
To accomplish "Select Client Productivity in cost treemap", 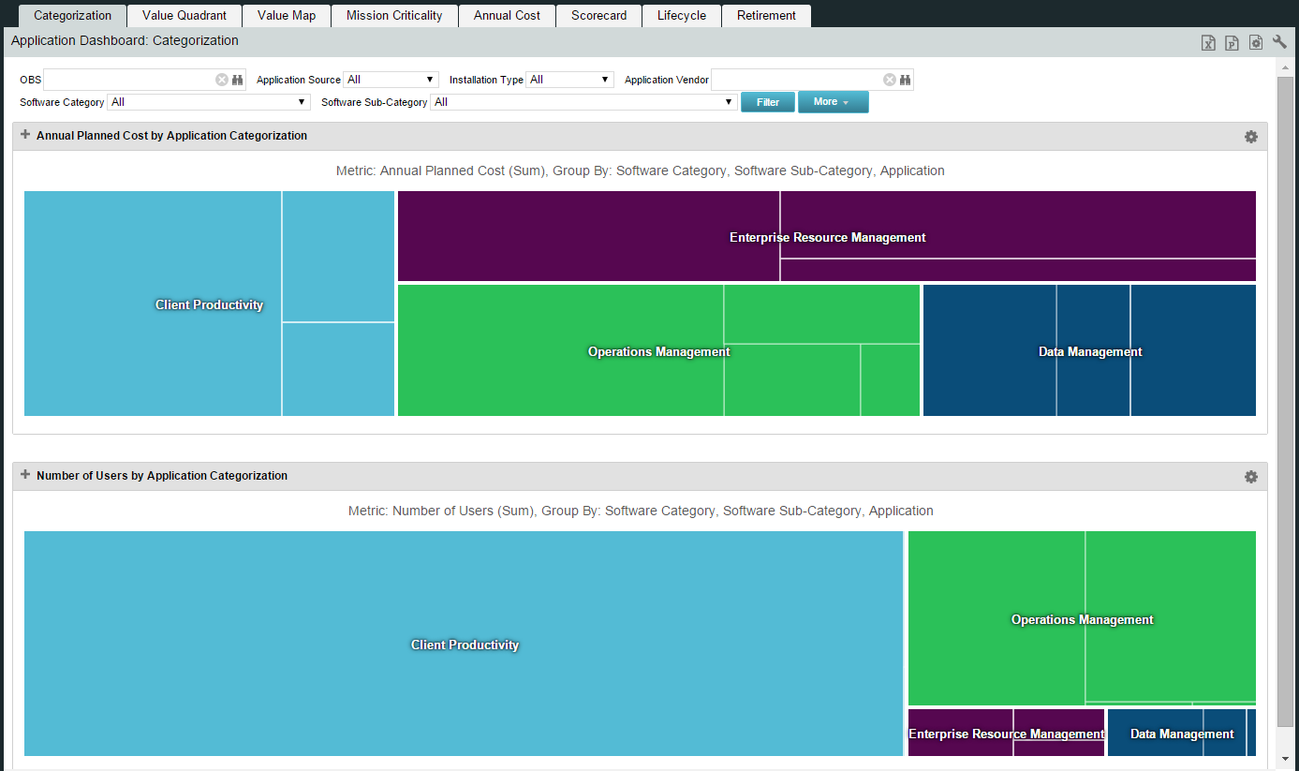I will (209, 304).
